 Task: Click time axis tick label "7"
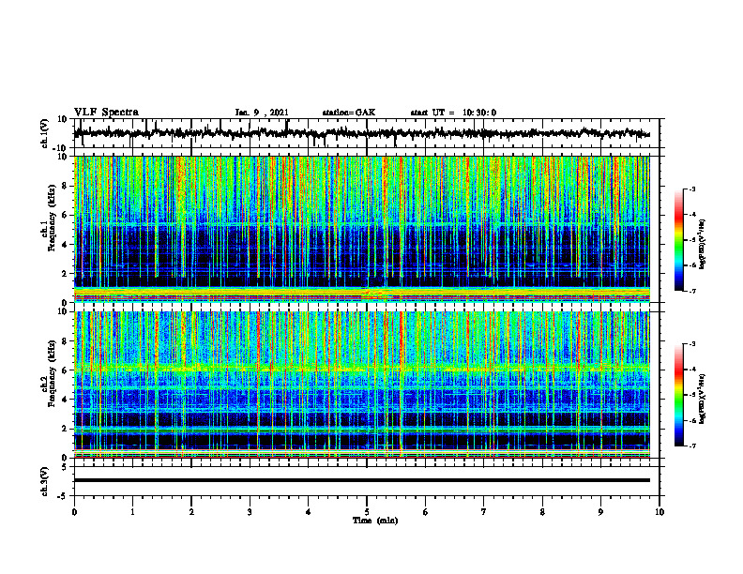click(x=484, y=512)
